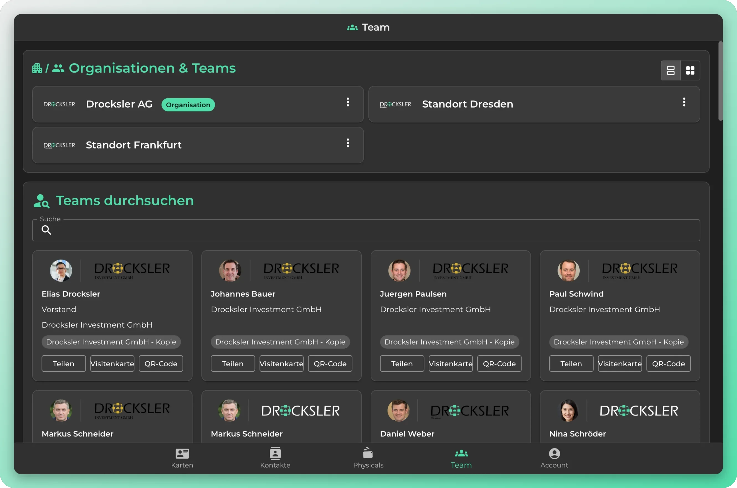Image resolution: width=737 pixels, height=488 pixels.
Task: Click Teilen for Johannes Bauer
Action: coord(233,364)
